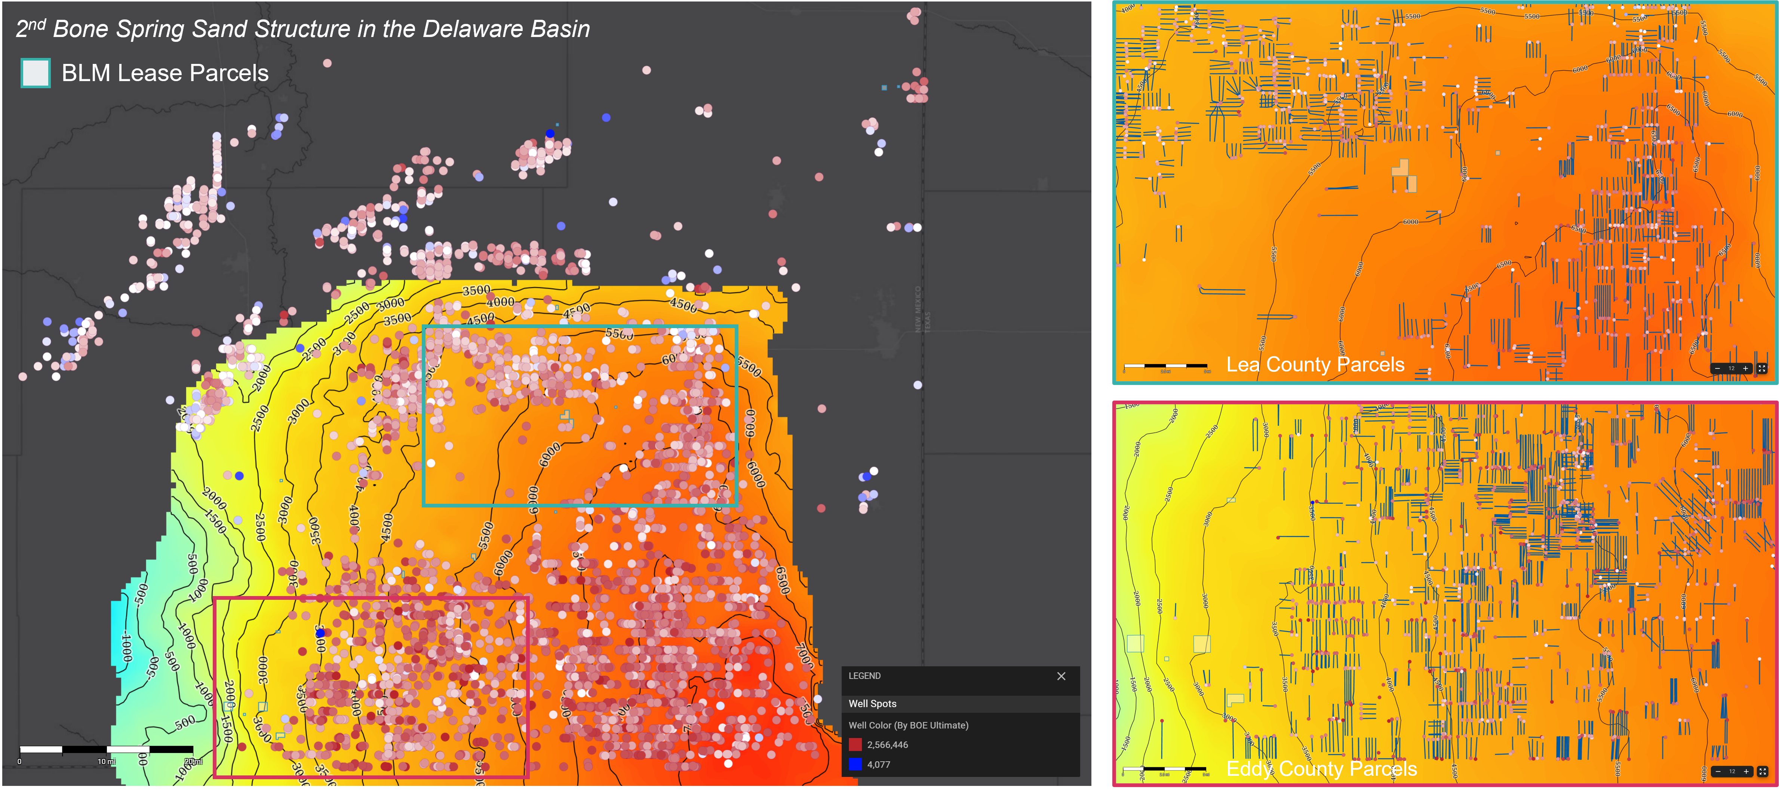Screen dimensions: 1779x793
Task: Zoom in the Lea County Parcels map
Action: pyautogui.click(x=1746, y=368)
